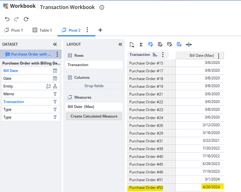Collapse the Layout panel
241x192 pixels.
[x=120, y=44]
